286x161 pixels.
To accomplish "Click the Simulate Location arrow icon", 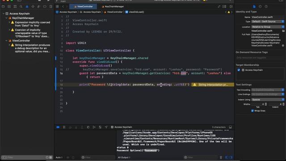I will (x=106, y=127).
